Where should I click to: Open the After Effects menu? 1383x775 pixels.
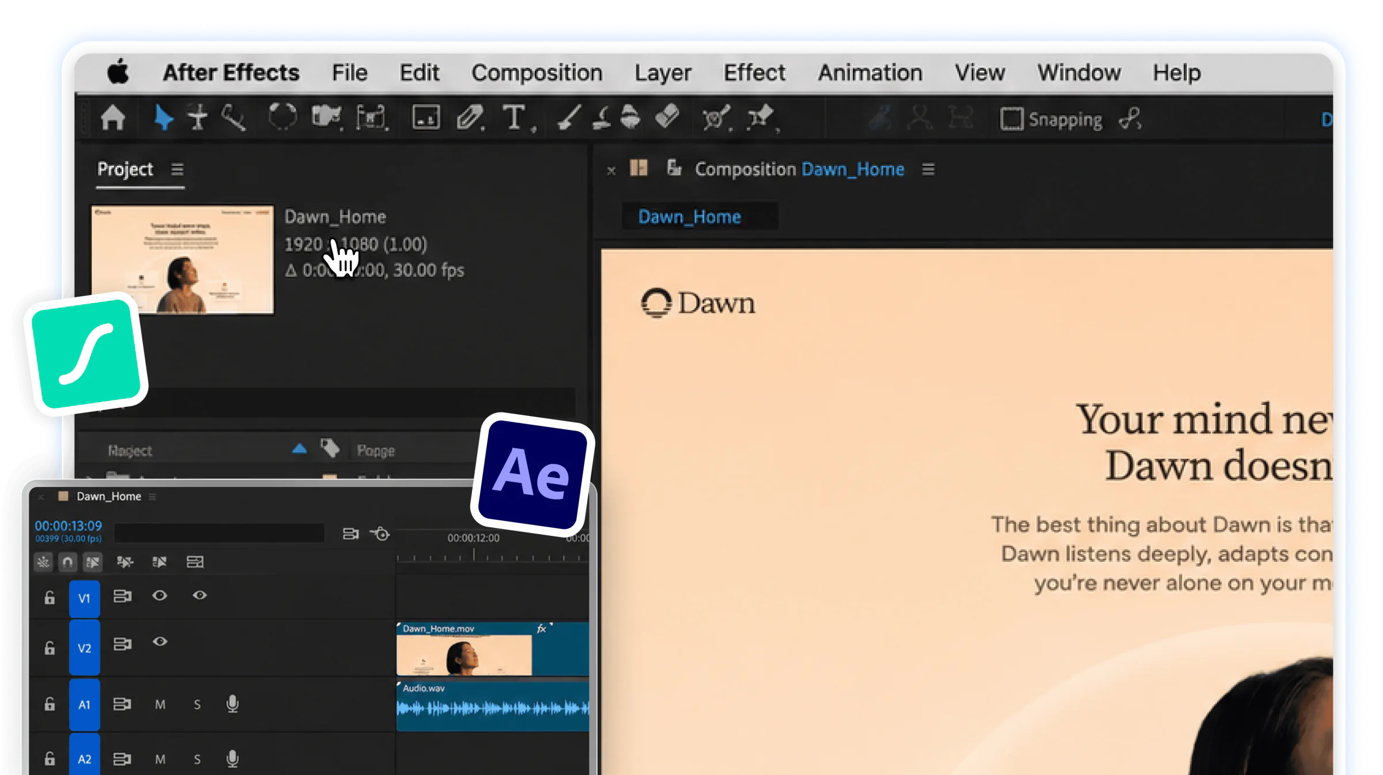(x=231, y=73)
